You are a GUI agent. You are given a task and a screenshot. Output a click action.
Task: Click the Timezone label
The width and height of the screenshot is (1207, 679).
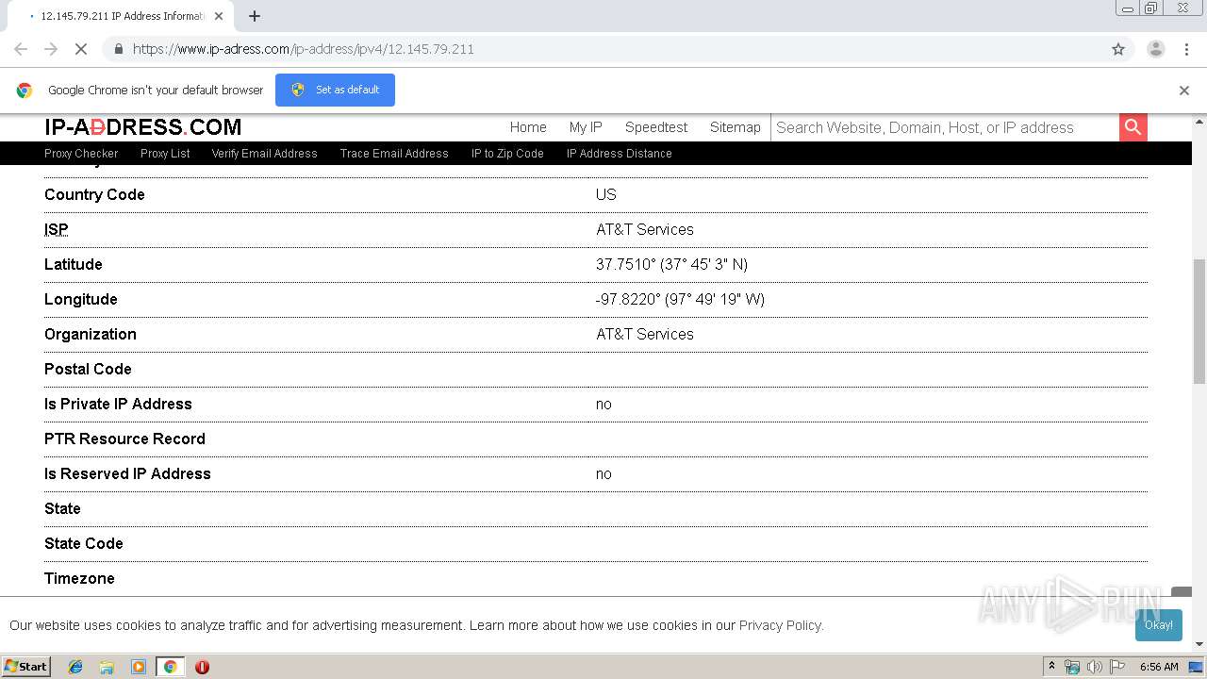tap(79, 578)
